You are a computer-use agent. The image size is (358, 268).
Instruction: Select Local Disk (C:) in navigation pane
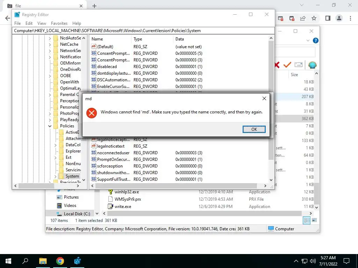pos(77,214)
